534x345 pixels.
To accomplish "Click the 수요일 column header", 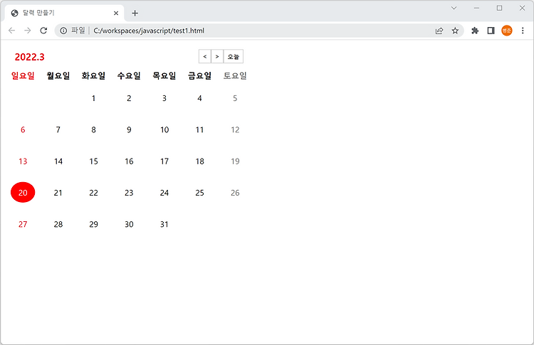I will tap(129, 75).
